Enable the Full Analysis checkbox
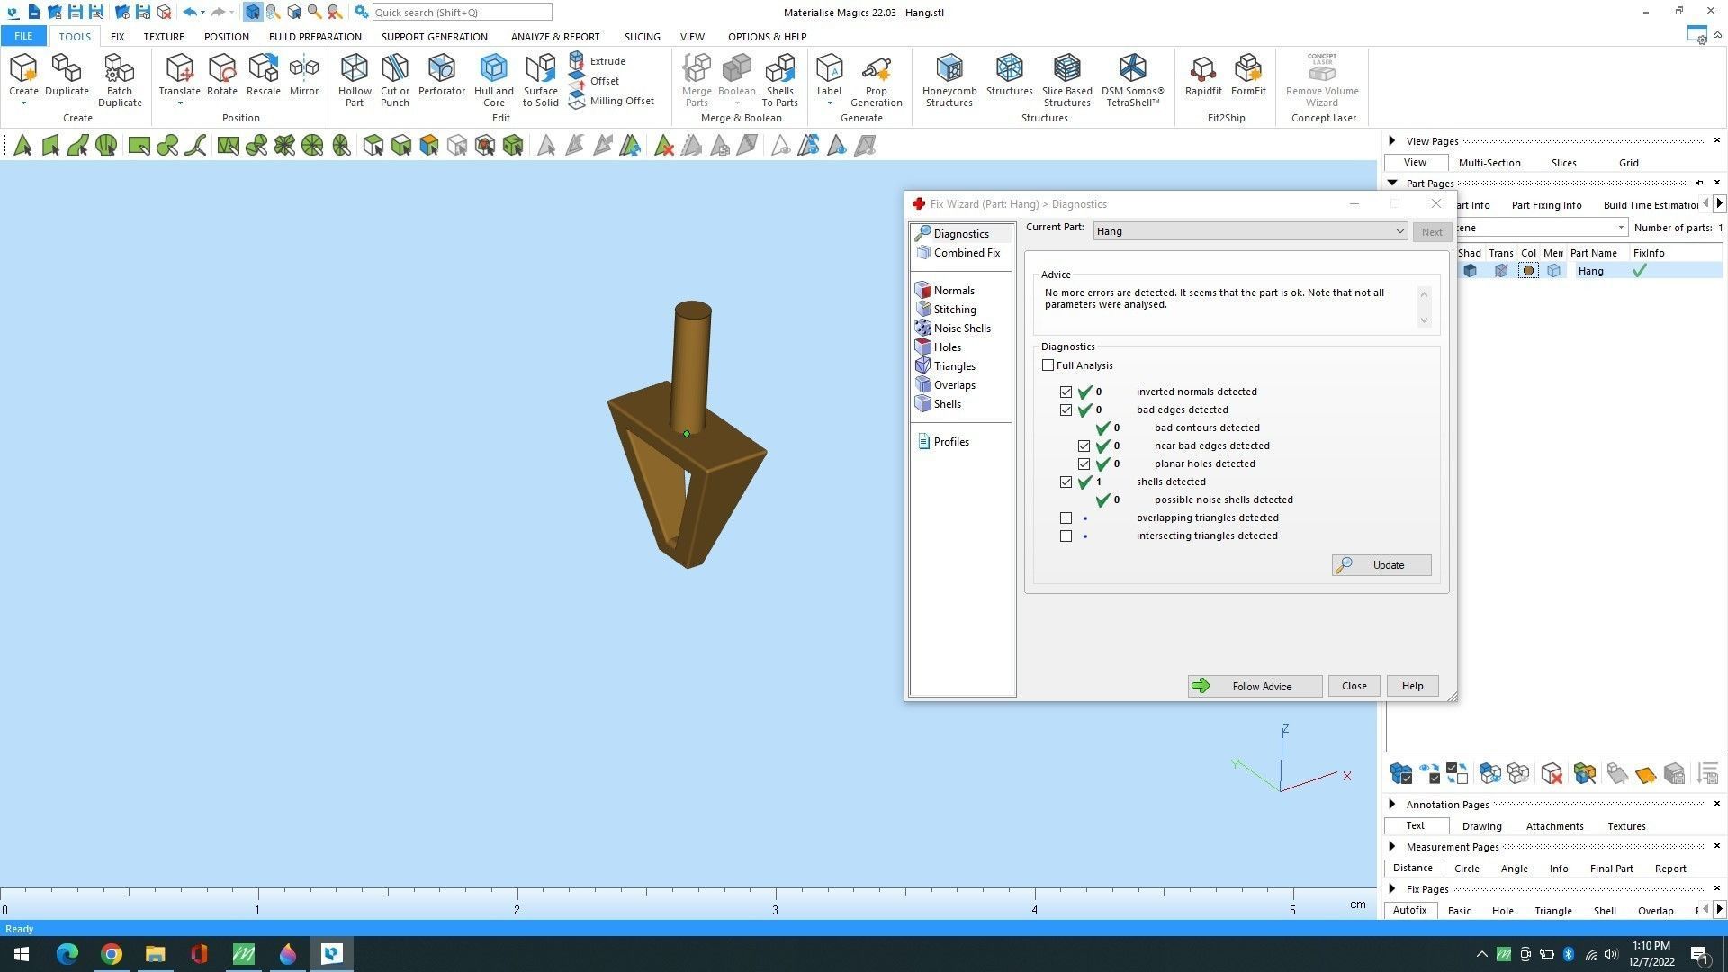Screen dimensions: 1728x972 (x=1048, y=365)
